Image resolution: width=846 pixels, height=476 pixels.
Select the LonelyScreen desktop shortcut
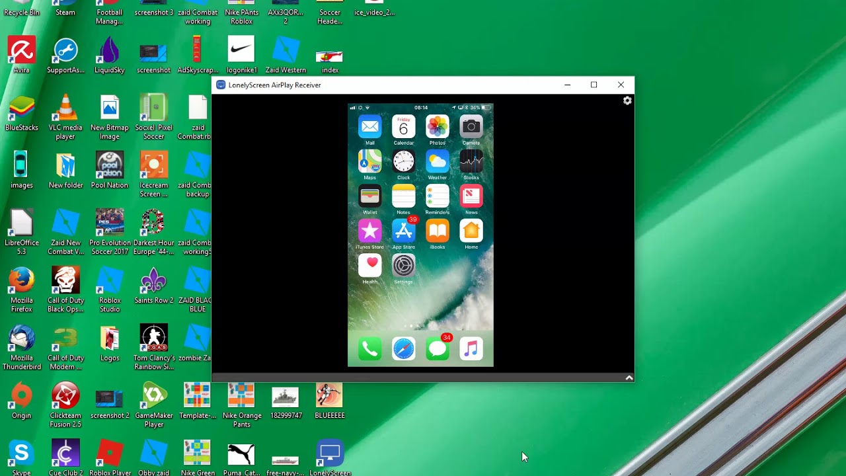(330, 457)
